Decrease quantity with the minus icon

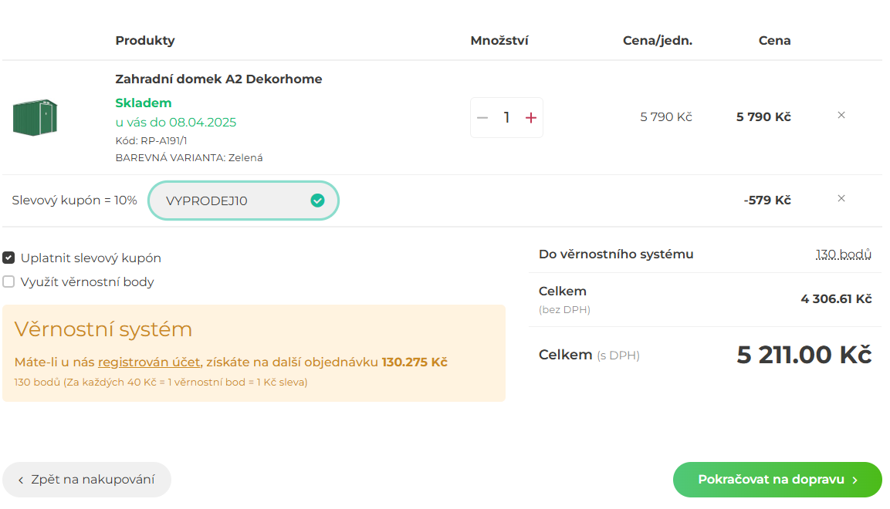tap(482, 118)
